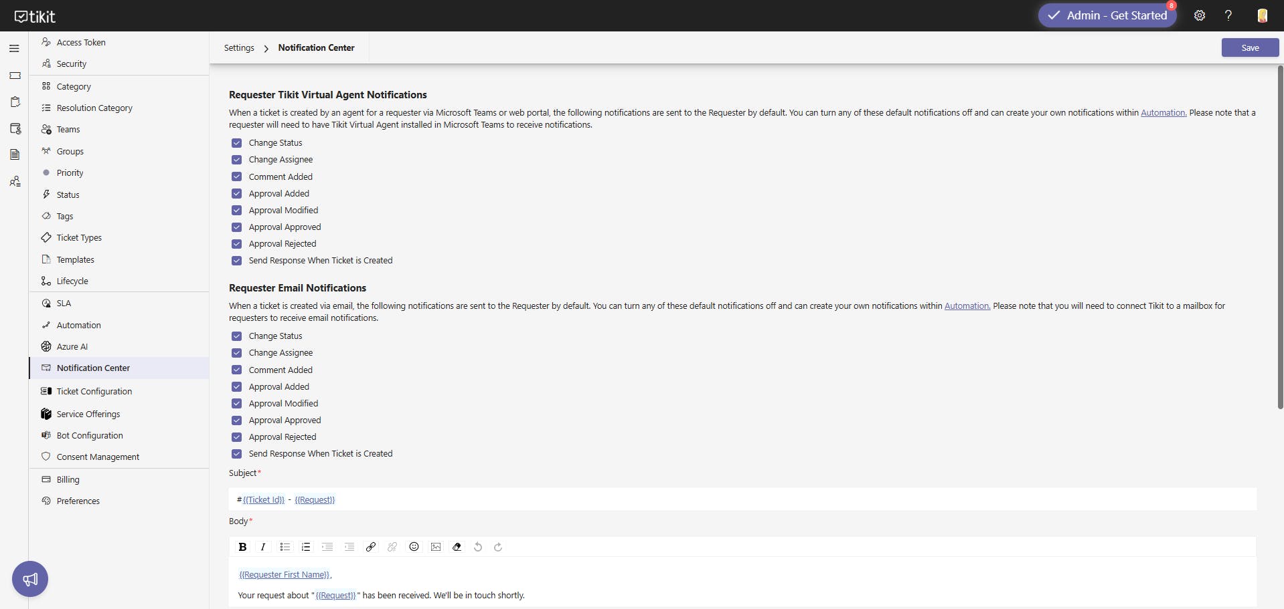This screenshot has height=609, width=1284.
Task: Open Bot Configuration settings
Action: [90, 436]
